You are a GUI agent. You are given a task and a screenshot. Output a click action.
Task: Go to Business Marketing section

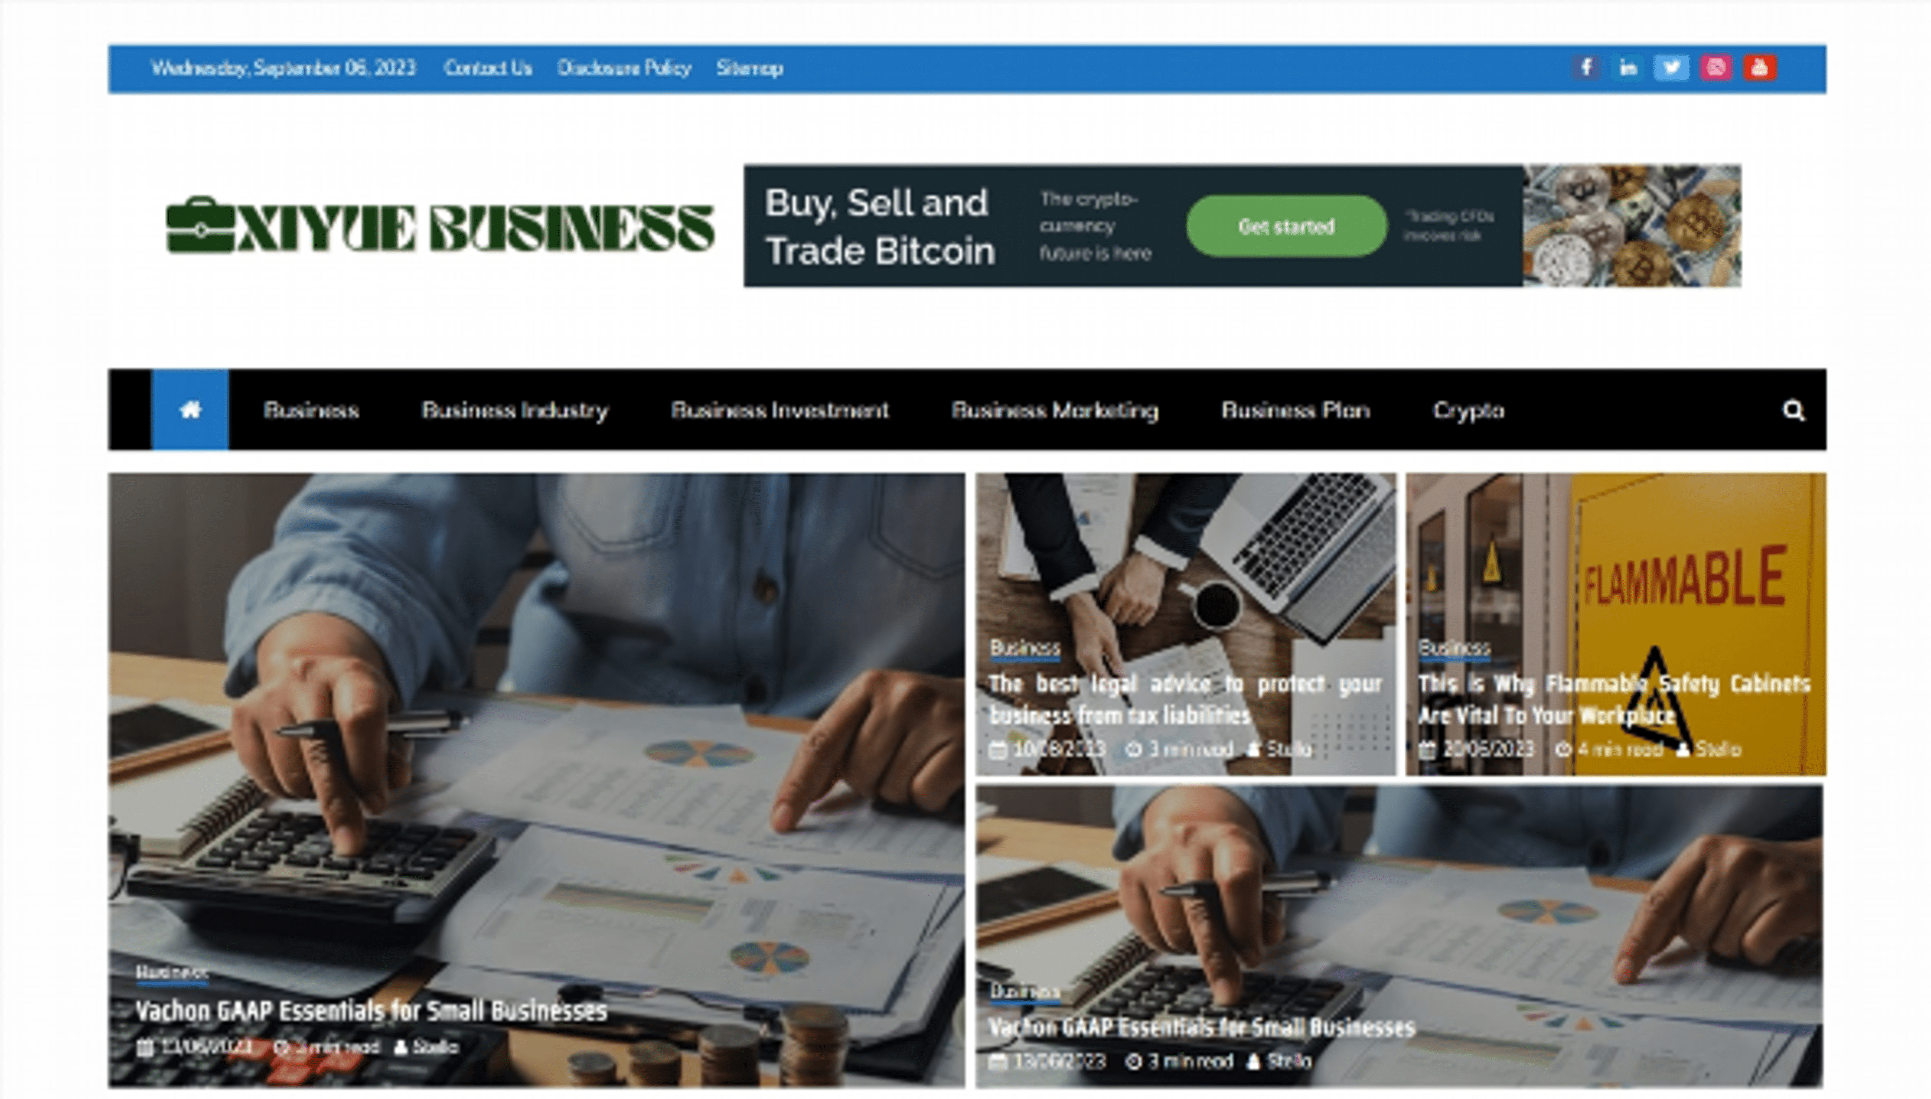(1055, 410)
